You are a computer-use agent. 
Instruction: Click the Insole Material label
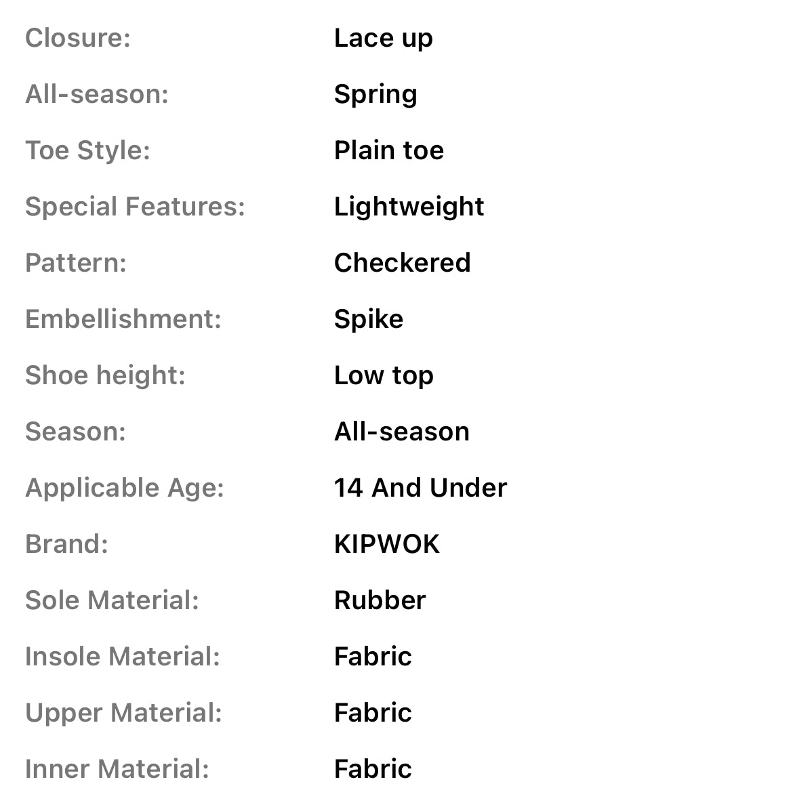[123, 657]
